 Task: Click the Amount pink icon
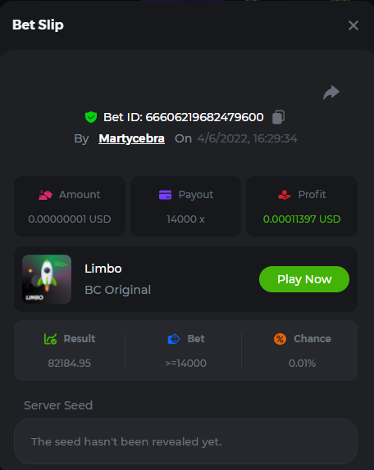[45, 195]
